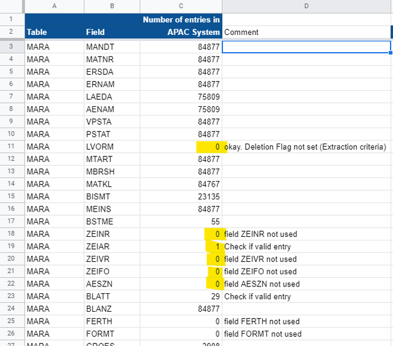Select column A header
The width and height of the screenshot is (393, 346).
[x=54, y=6]
